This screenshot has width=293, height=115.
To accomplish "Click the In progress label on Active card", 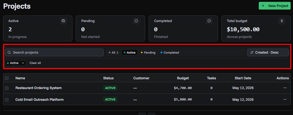I will point(17,37).
